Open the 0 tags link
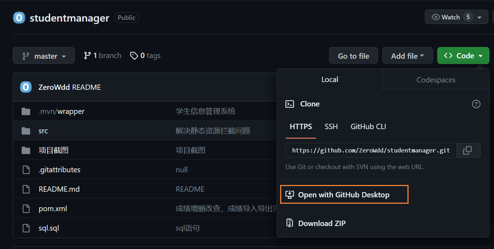The height and width of the screenshot is (249, 494). click(x=145, y=56)
